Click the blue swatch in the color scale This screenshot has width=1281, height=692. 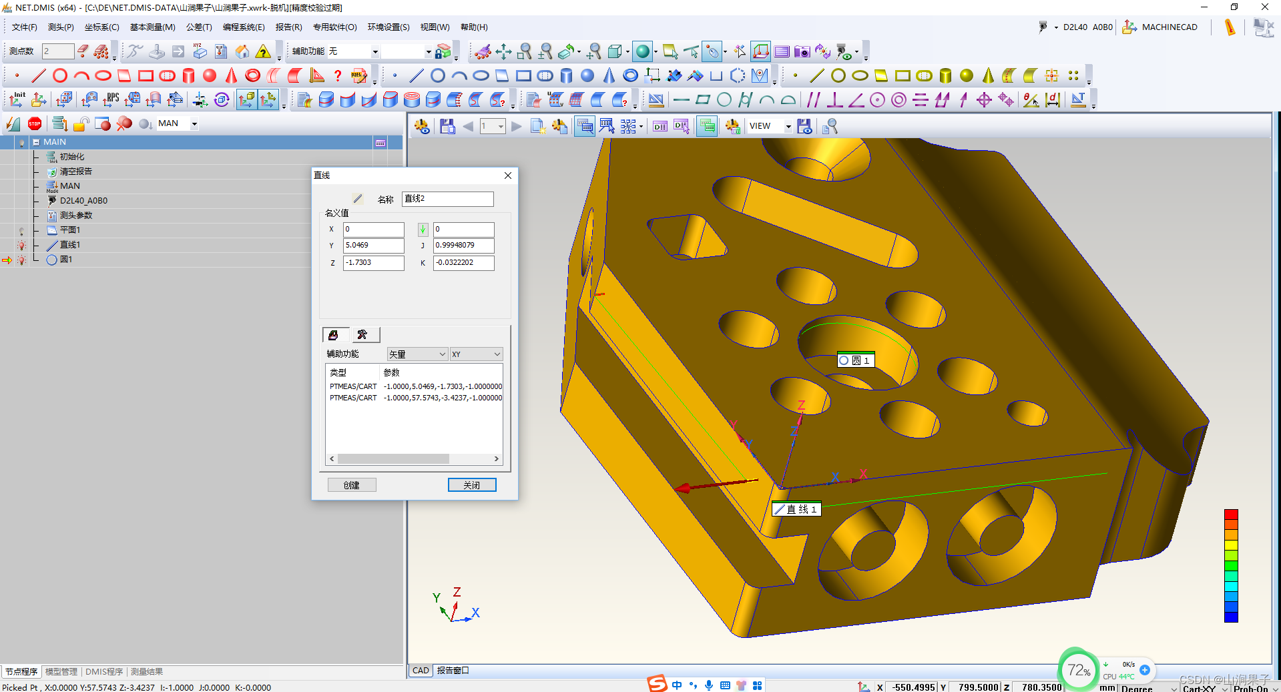(x=1231, y=617)
